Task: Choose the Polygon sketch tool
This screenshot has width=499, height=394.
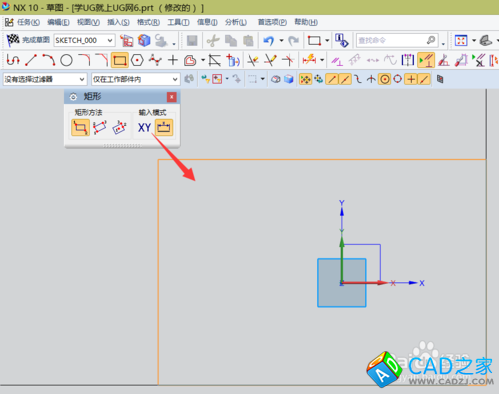Action: click(137, 60)
